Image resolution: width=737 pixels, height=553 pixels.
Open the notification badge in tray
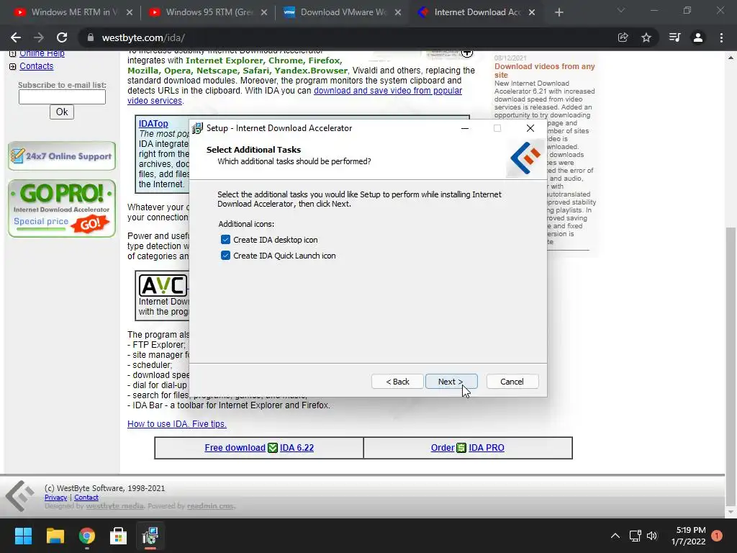click(x=717, y=536)
